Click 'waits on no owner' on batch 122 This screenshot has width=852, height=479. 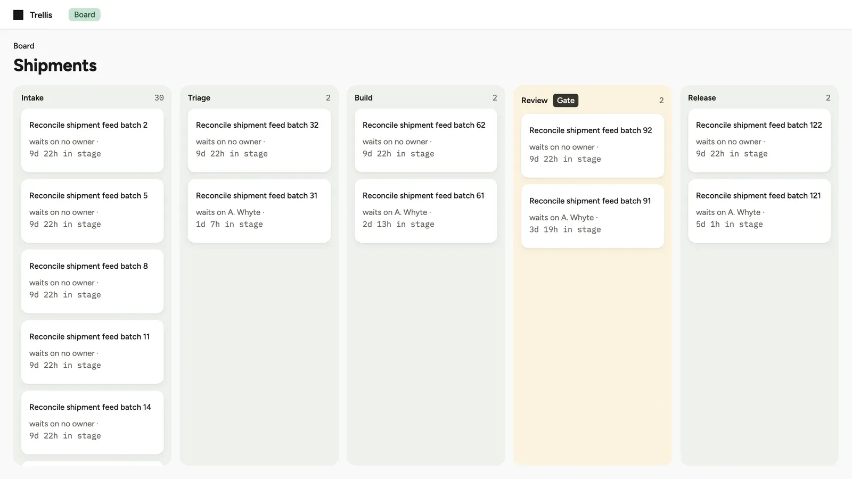[x=728, y=142]
